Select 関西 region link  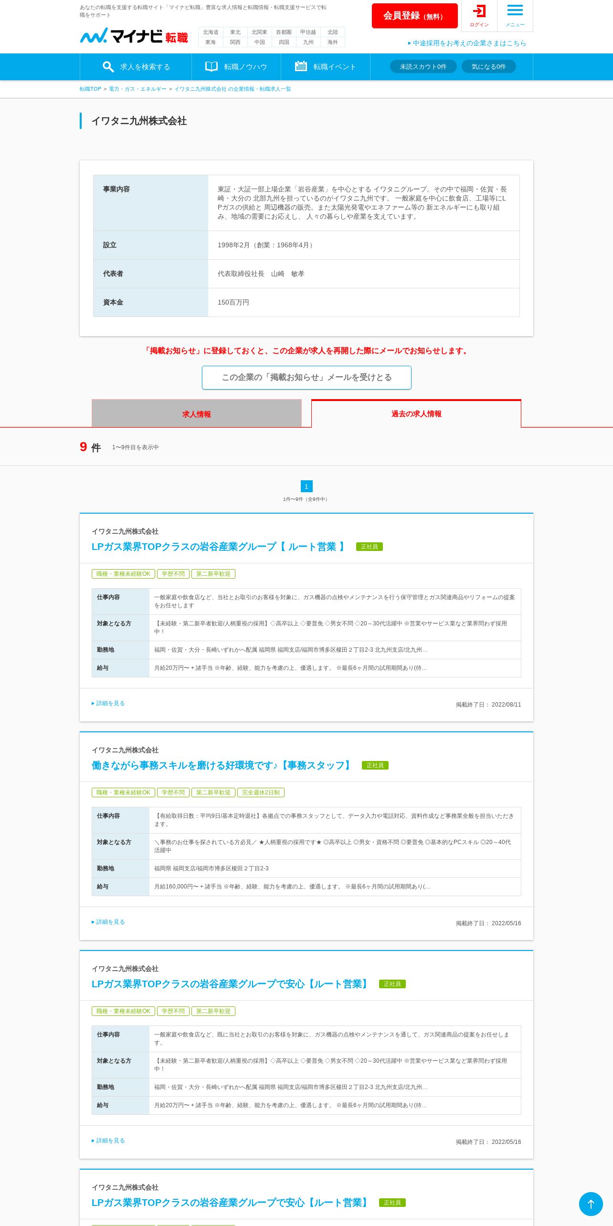pyautogui.click(x=235, y=42)
